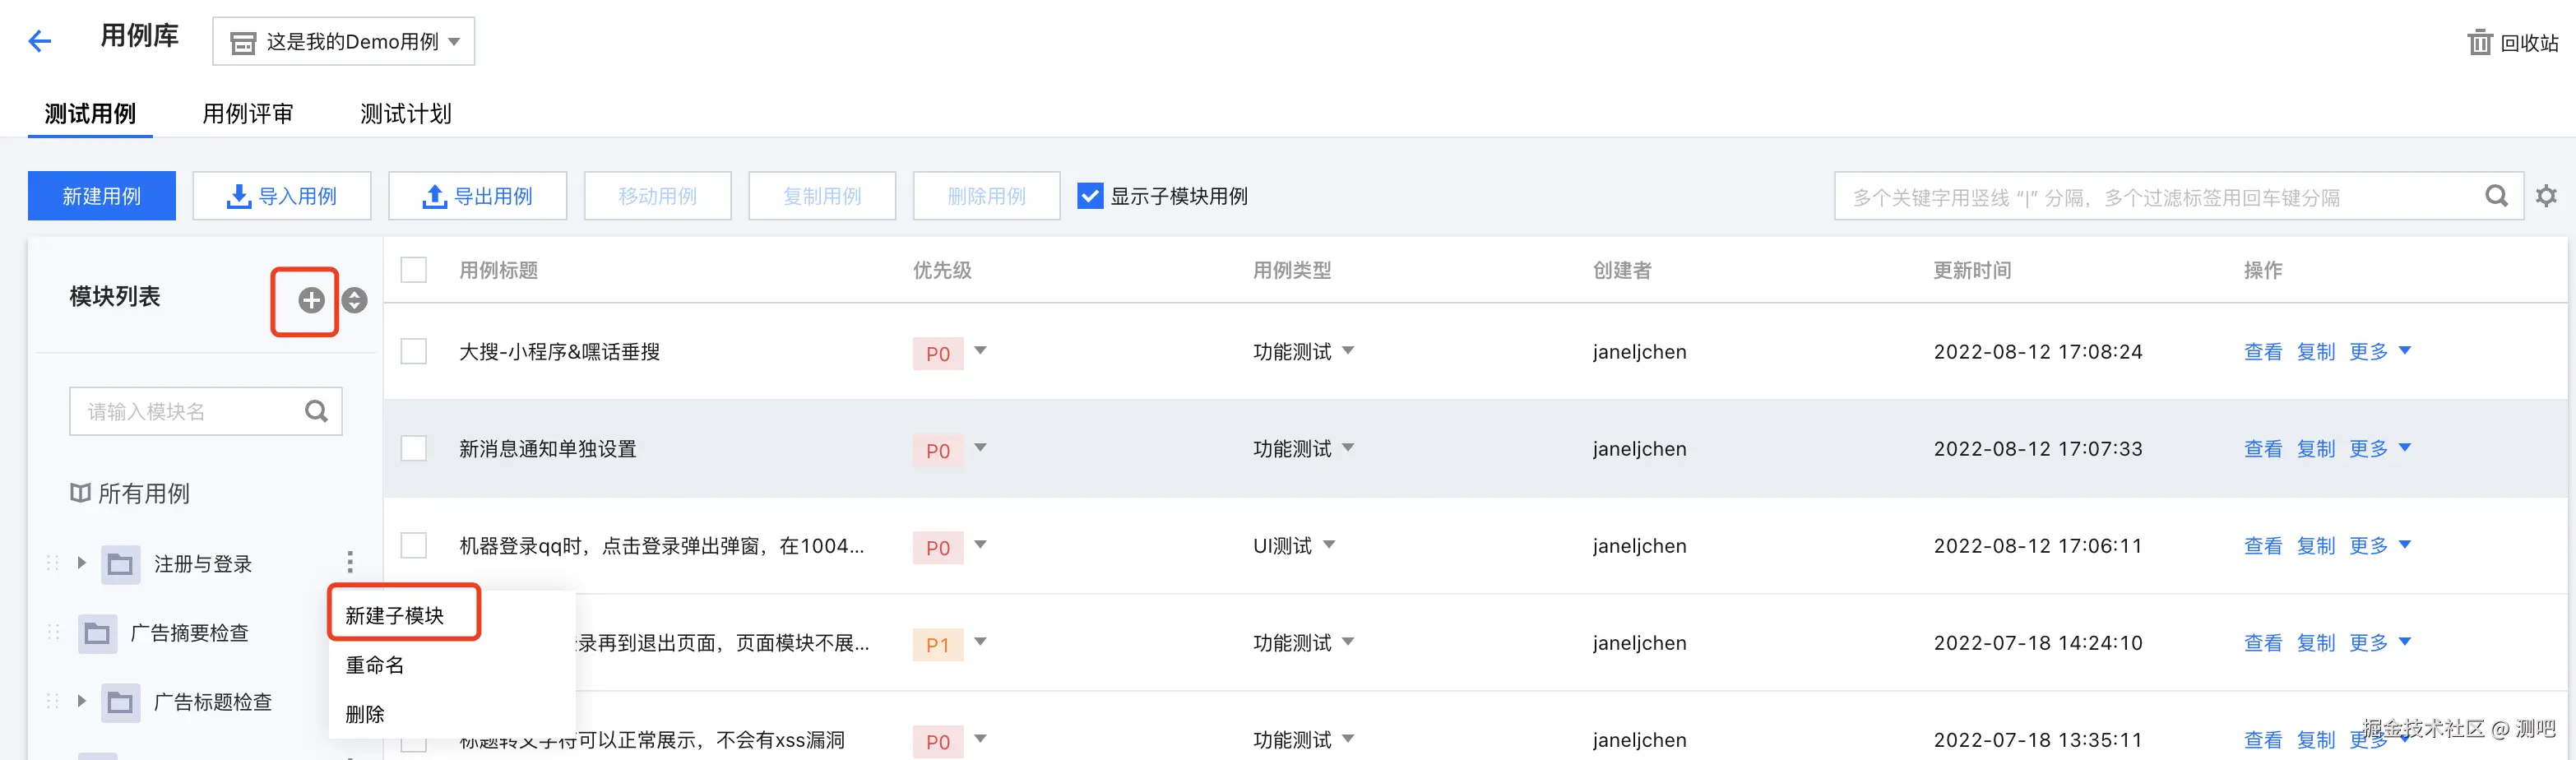Choose 新建子模块 from context menu
The height and width of the screenshot is (760, 2576).
tap(395, 615)
